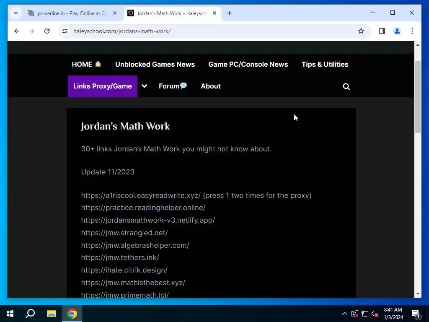Open the tab search dropdown arrow
The width and height of the screenshot is (429, 322).
[16, 13]
